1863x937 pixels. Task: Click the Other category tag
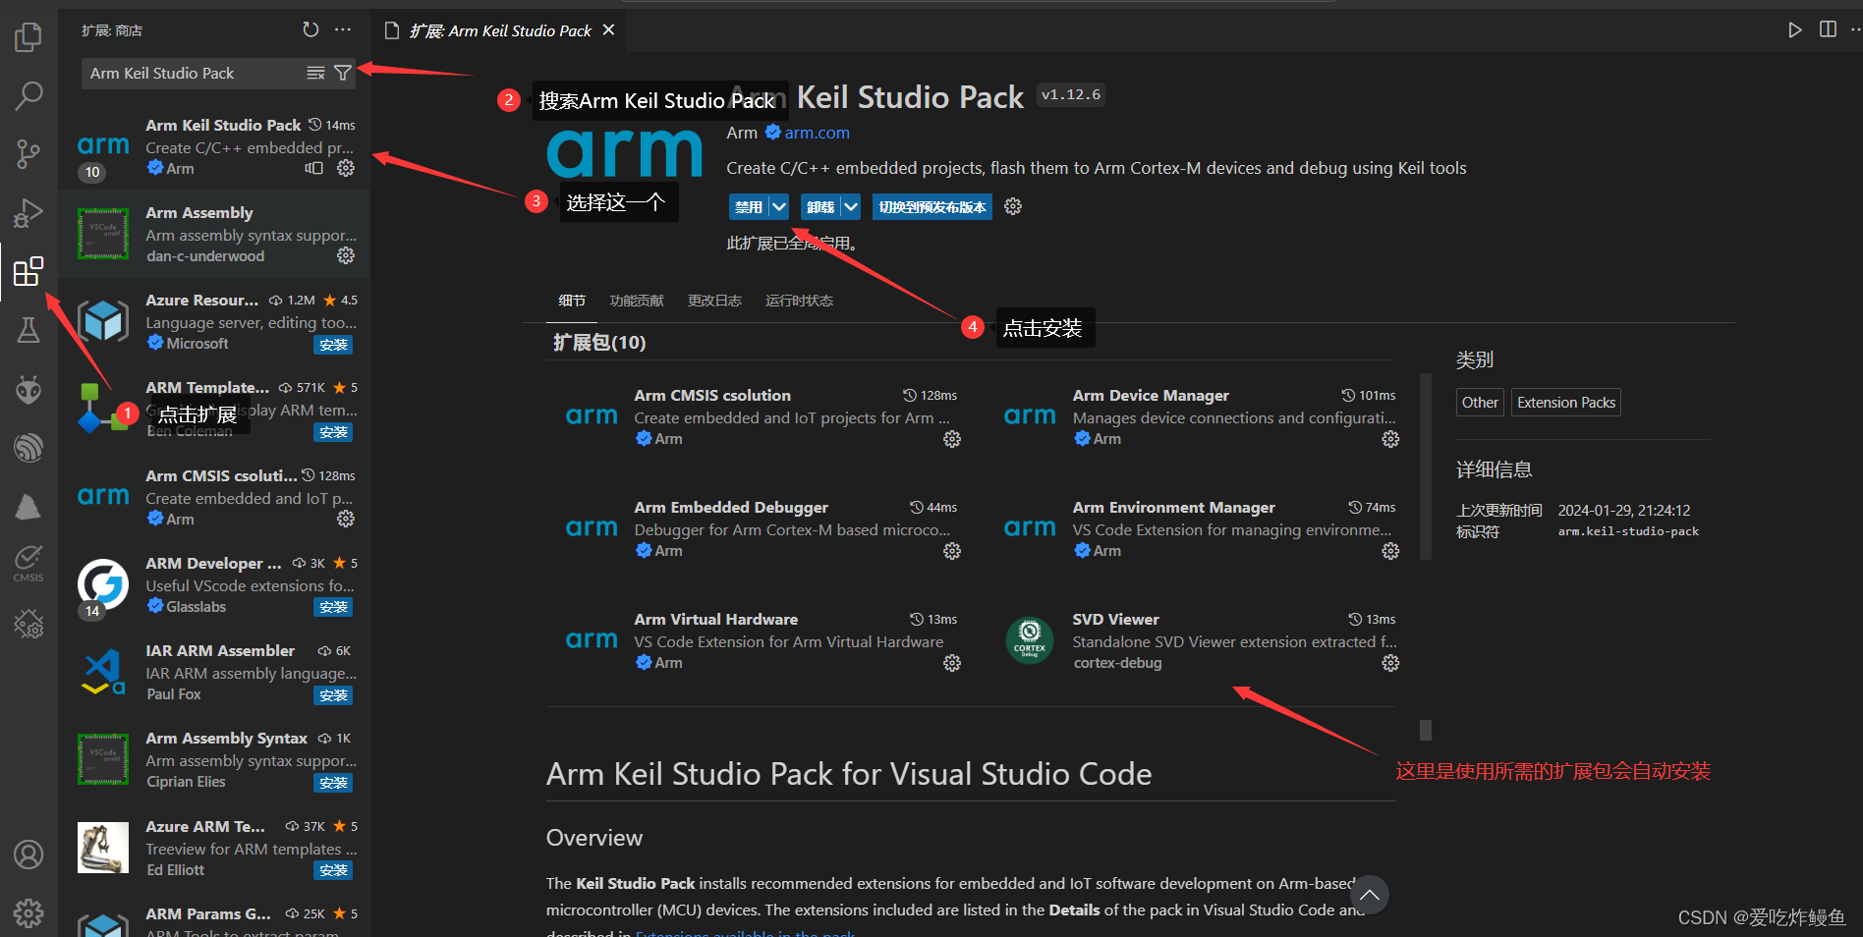[x=1480, y=403]
